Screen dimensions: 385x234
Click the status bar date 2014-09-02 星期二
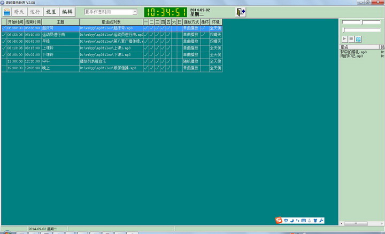[x=42, y=229]
